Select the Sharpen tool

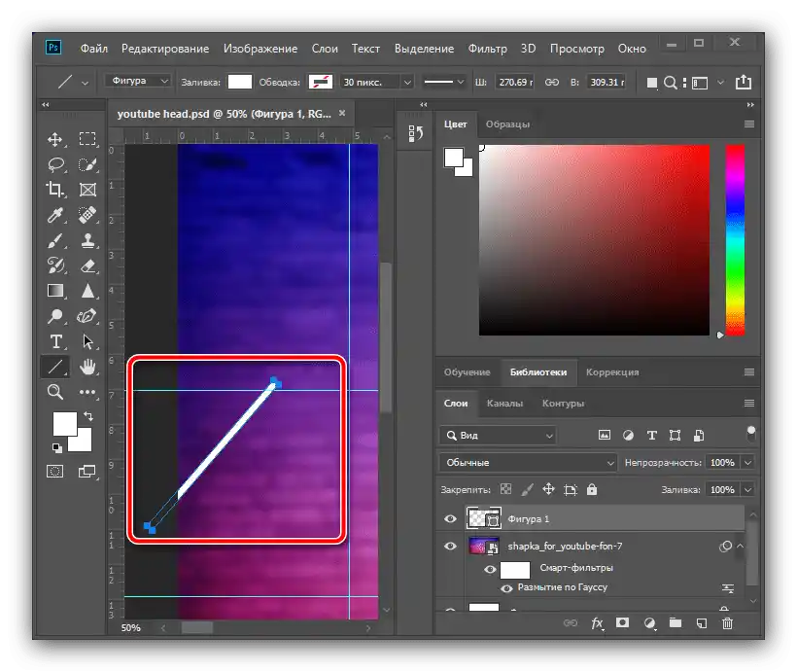87,291
